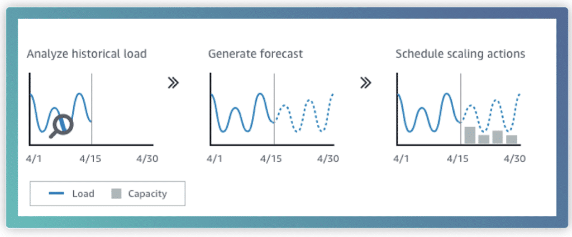This screenshot has height=237, width=572.
Task: Click the Analyze historical load heading
Action: [x=87, y=54]
